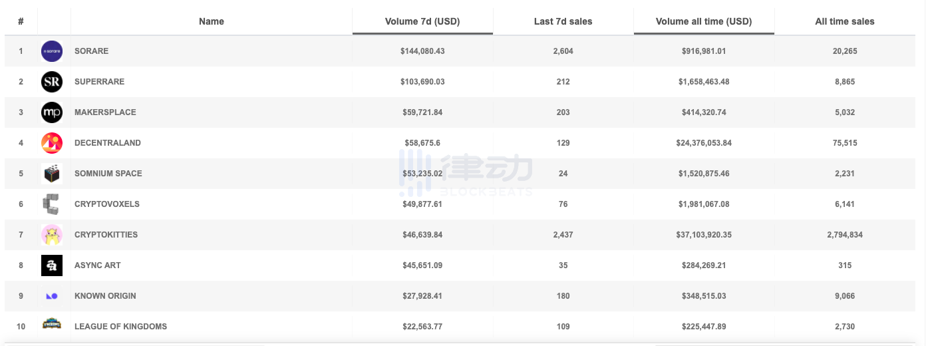932x346 pixels.
Task: Open the DECENTRALAND name link
Action: [108, 143]
